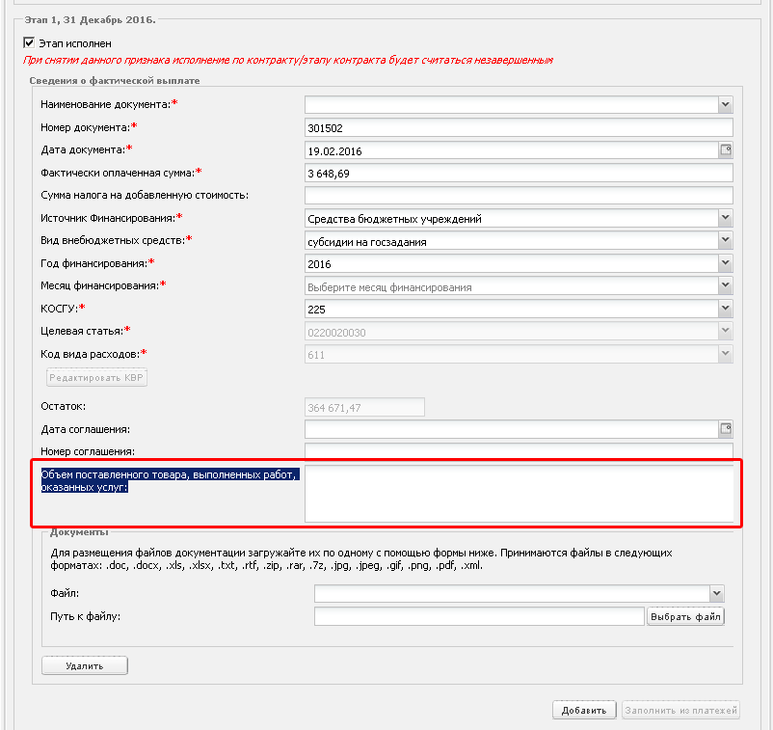The height and width of the screenshot is (730, 773).
Task: Open calendar picker for Дата документа
Action: click(726, 150)
